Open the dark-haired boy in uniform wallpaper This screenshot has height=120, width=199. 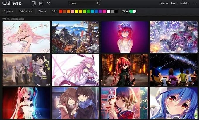coord(26,70)
